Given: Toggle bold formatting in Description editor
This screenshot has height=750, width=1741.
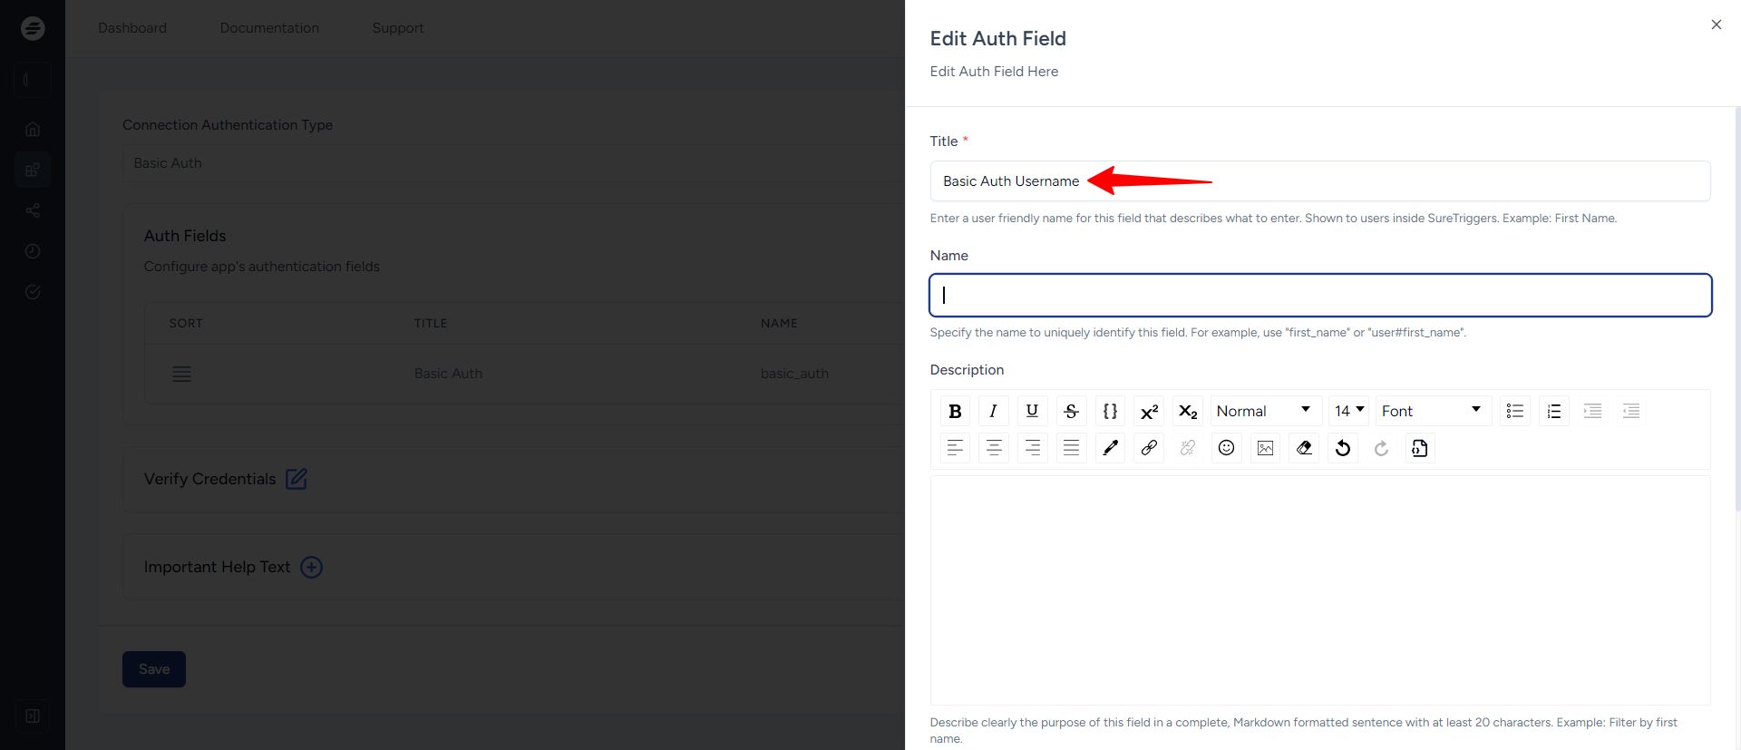Looking at the screenshot, I should click(x=955, y=411).
